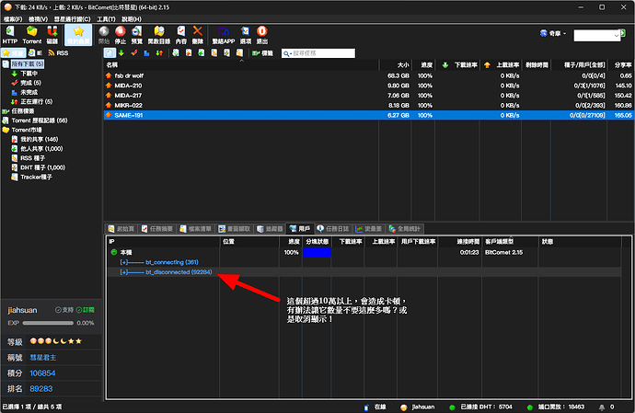635x413 pixels.
Task: Click the HTTP download toolbar icon
Action: 10,35
